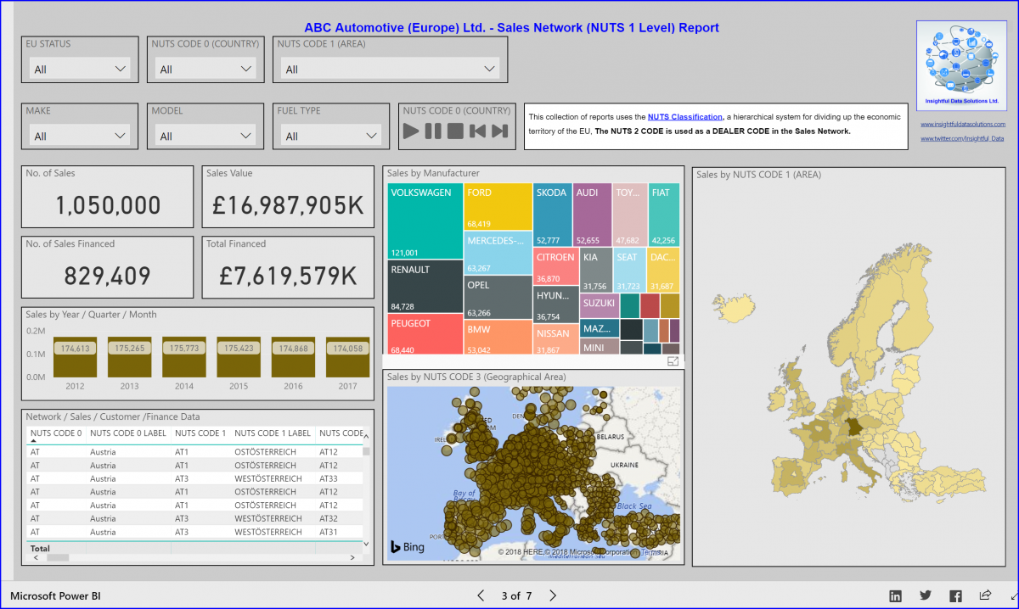Go to next report page with right arrow
This screenshot has height=609, width=1019.
pos(552,595)
